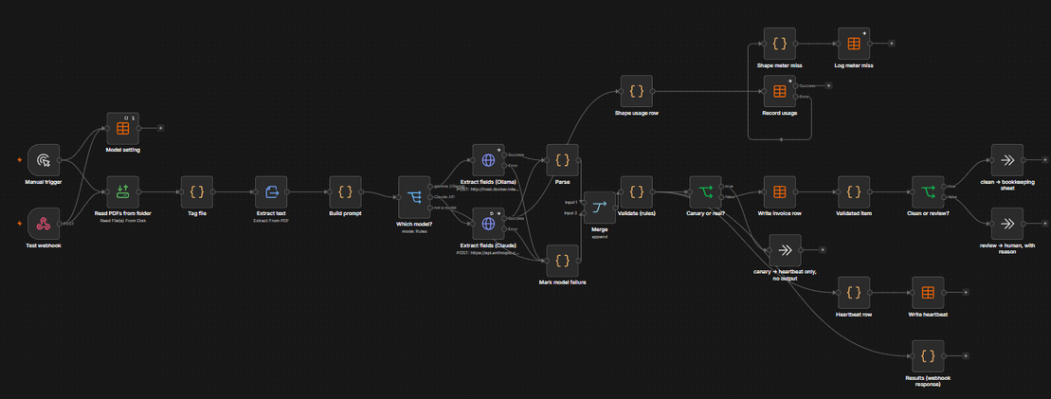This screenshot has height=399, width=1051.
Task: Add node after review → human node
Action: click(1045, 224)
